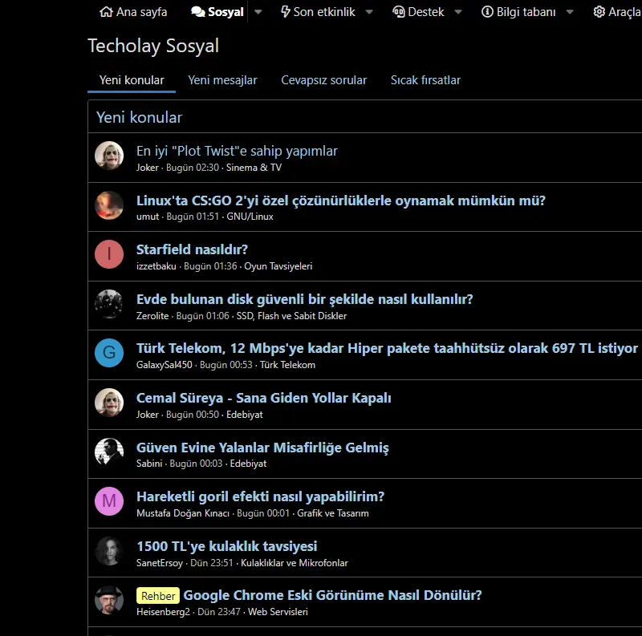Image resolution: width=642 pixels, height=636 pixels.
Task: Open SanetErsoy's avatar picture
Action: pyautogui.click(x=109, y=550)
